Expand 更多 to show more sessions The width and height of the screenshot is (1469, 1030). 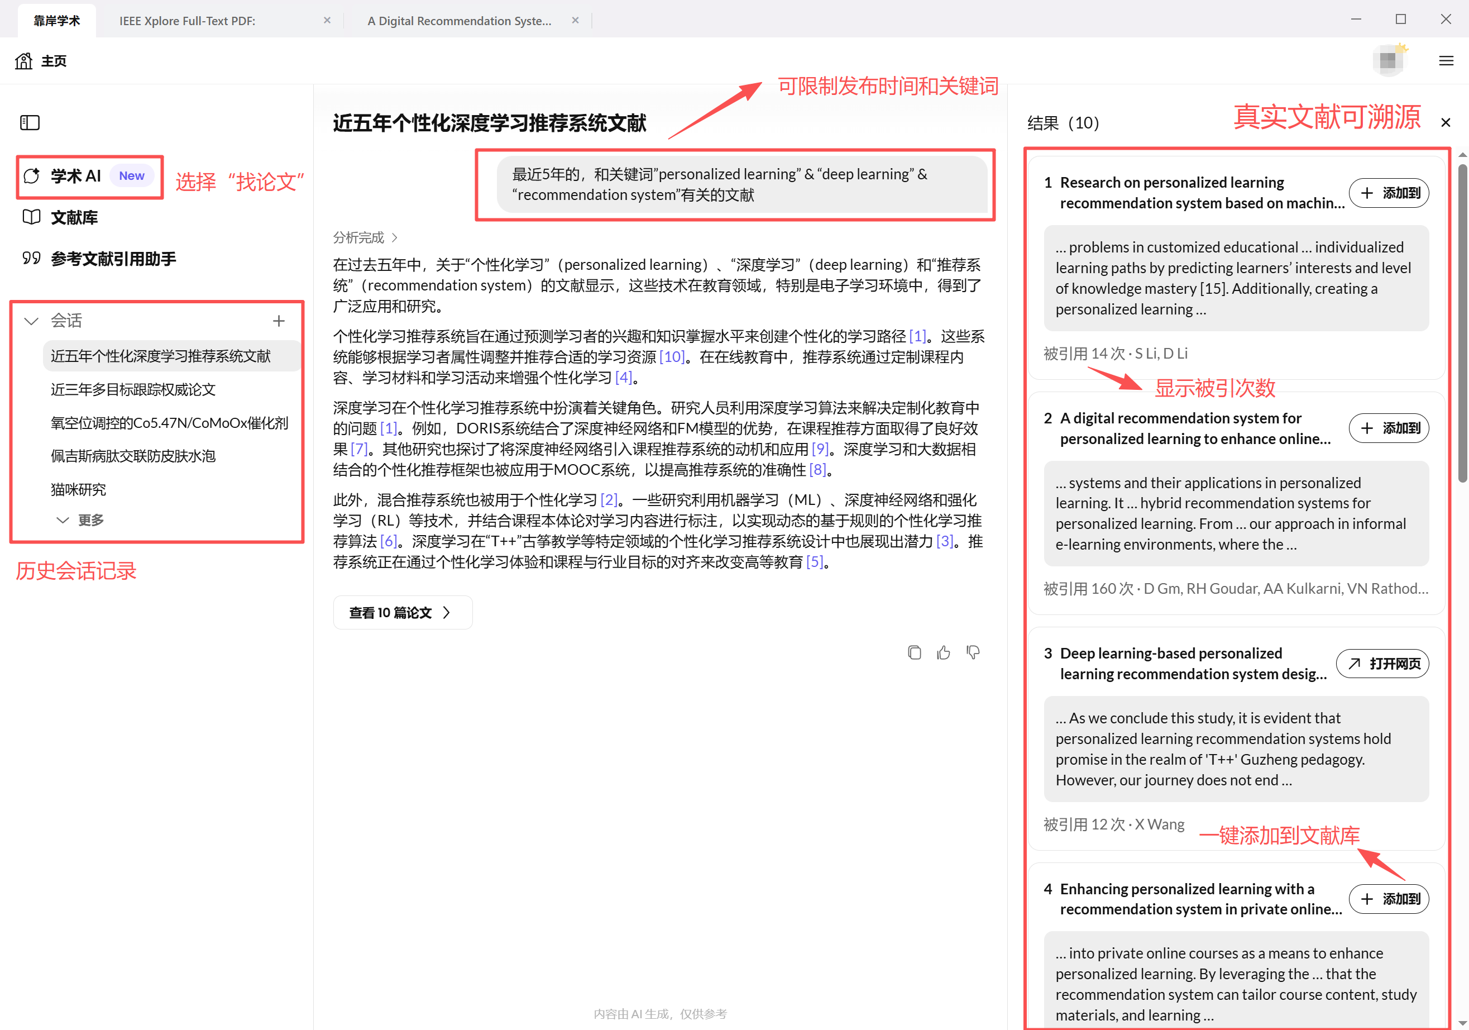(80, 520)
